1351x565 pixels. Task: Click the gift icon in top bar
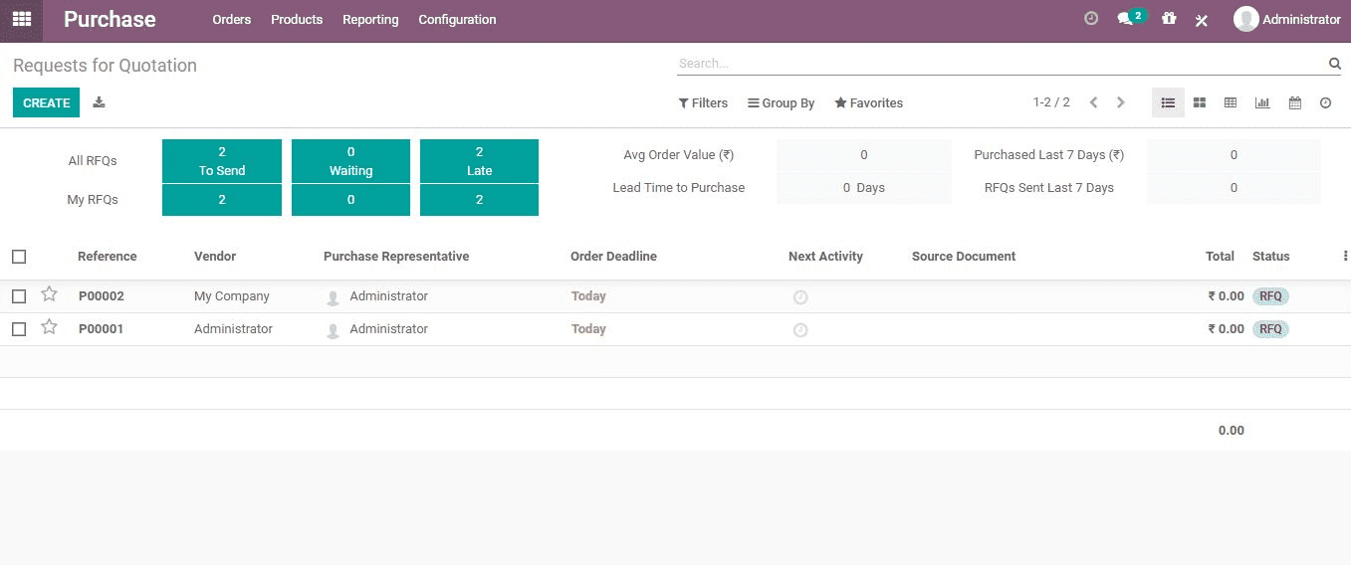pyautogui.click(x=1169, y=18)
